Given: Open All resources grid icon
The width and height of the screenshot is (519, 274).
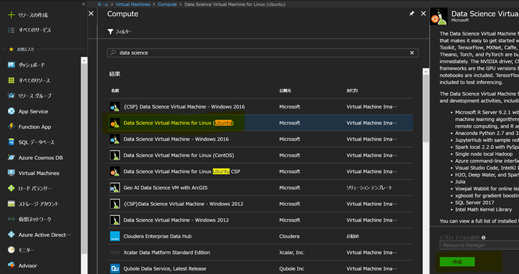Looking at the screenshot, I should click(x=11, y=81).
